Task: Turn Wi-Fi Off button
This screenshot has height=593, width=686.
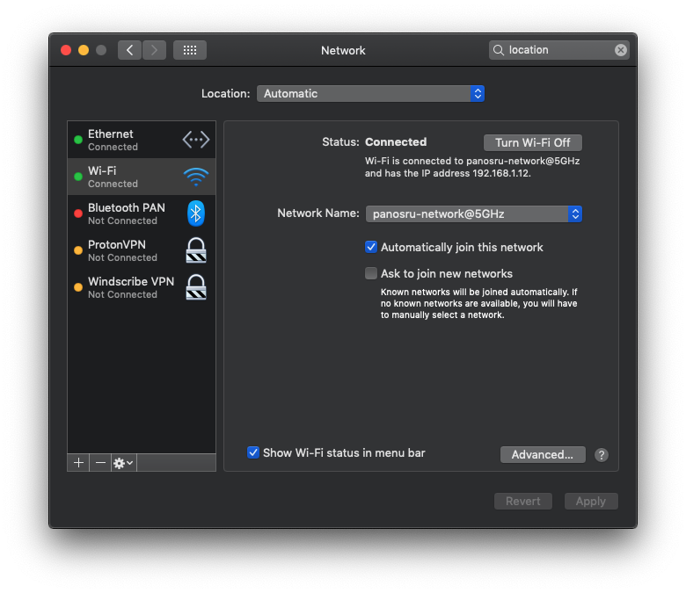Action: click(x=532, y=143)
